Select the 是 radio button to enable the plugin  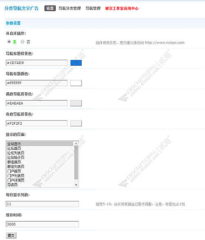pyautogui.click(x=9, y=41)
